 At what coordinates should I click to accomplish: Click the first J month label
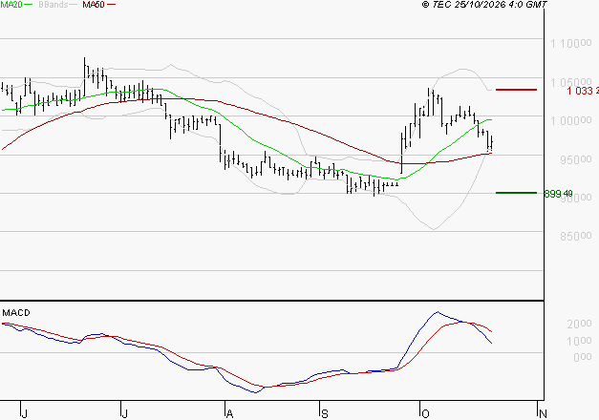click(x=24, y=413)
